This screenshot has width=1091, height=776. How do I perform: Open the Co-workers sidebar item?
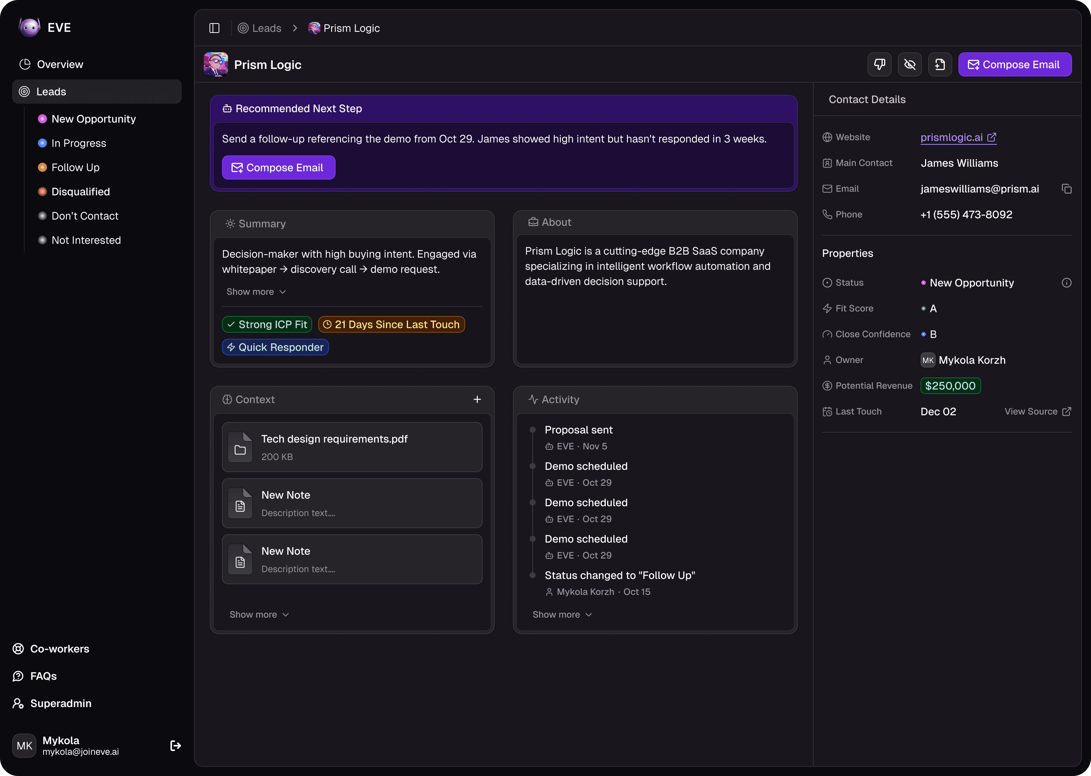(59, 649)
